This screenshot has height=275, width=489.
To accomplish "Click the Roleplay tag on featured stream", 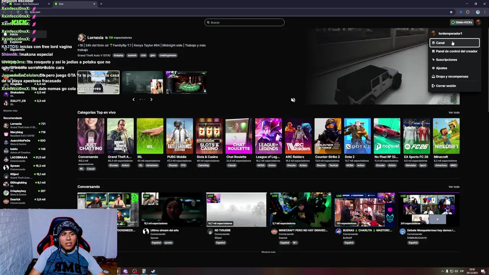I will pyautogui.click(x=118, y=55).
